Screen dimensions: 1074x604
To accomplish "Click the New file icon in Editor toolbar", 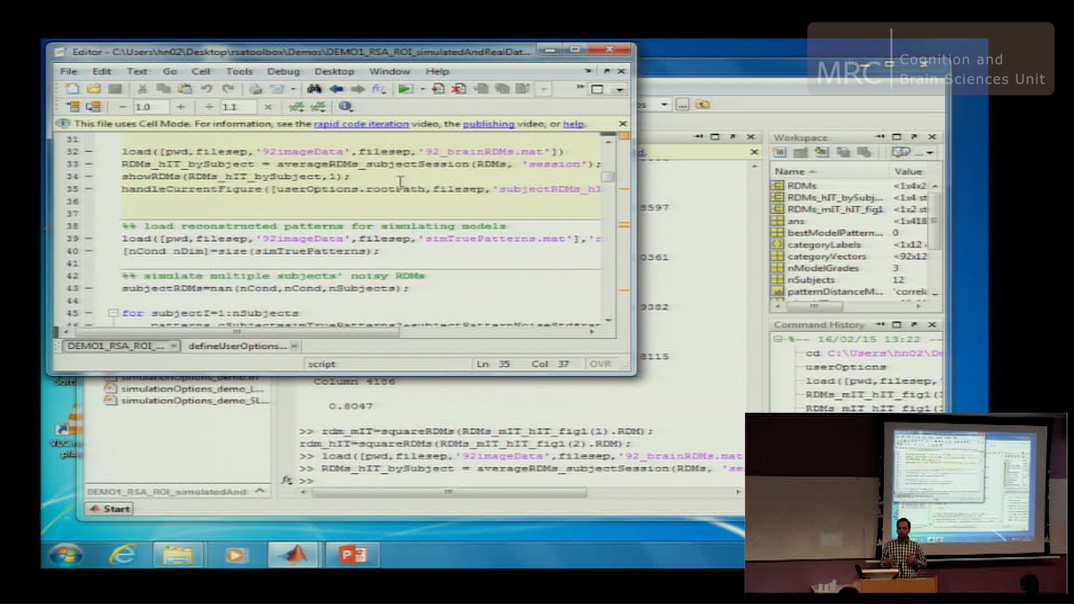I will (72, 89).
